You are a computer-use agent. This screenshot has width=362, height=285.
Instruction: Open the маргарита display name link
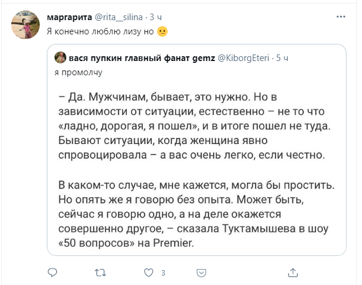(x=69, y=18)
